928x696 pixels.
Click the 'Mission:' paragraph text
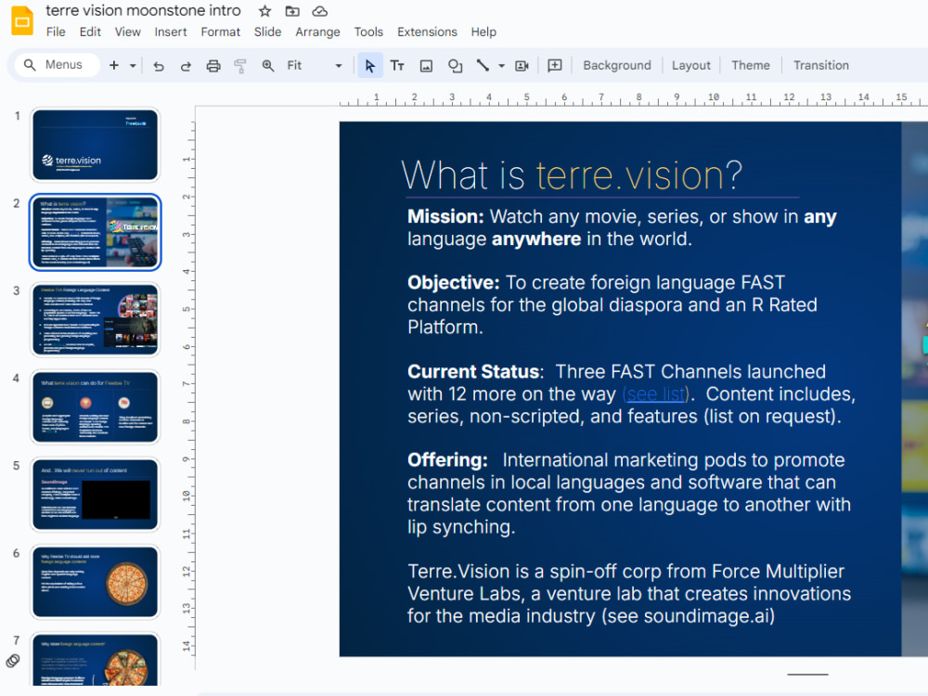point(622,228)
